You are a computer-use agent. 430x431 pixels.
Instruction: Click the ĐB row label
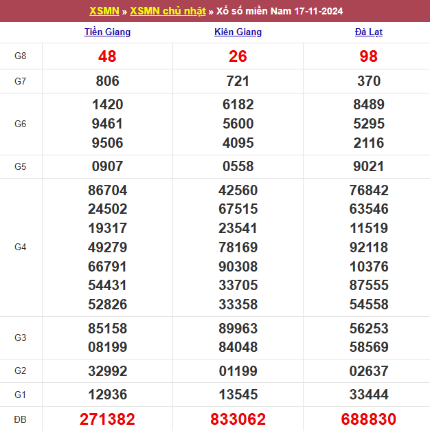point(21,419)
